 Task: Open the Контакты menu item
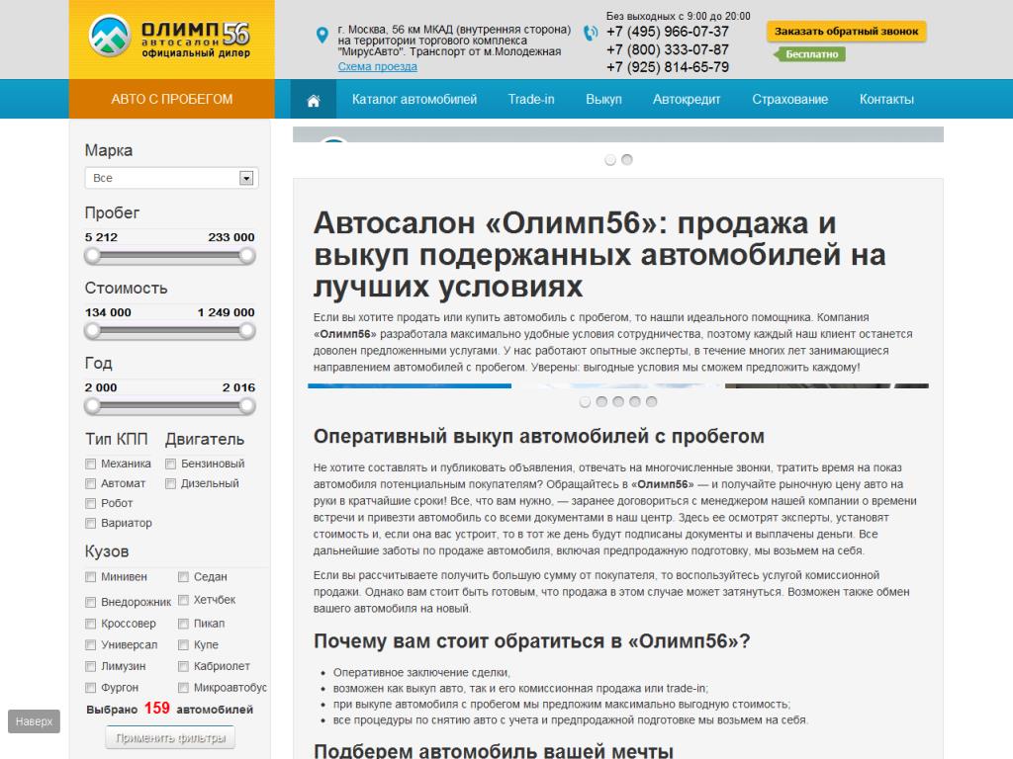(886, 100)
